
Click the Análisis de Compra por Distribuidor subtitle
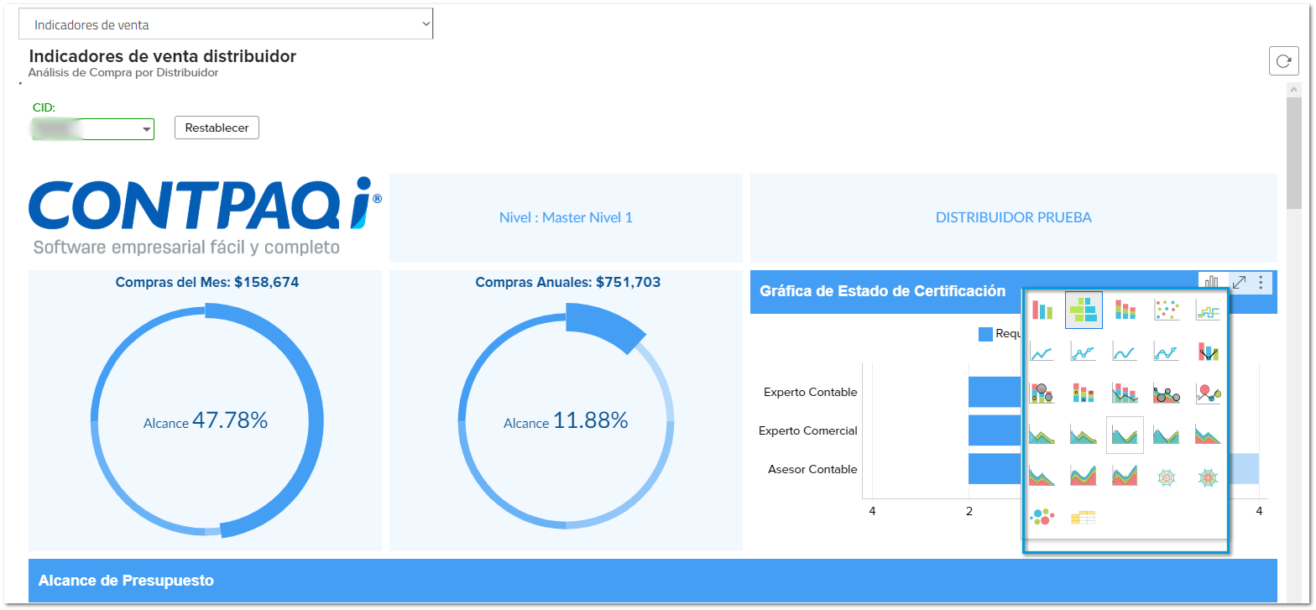(123, 73)
